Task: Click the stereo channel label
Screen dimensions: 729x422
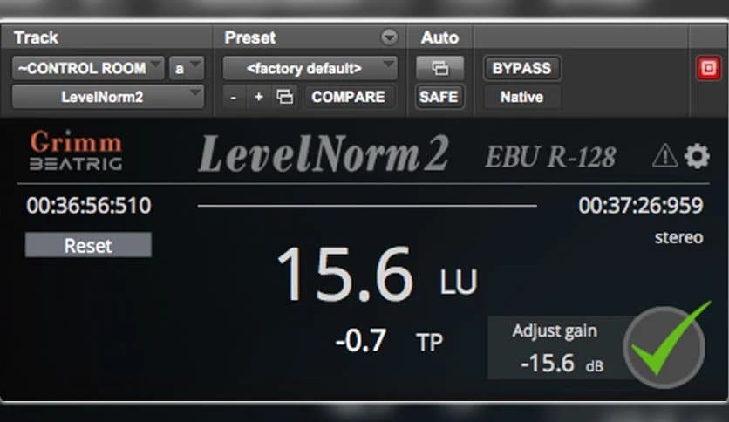Action: pyautogui.click(x=678, y=237)
